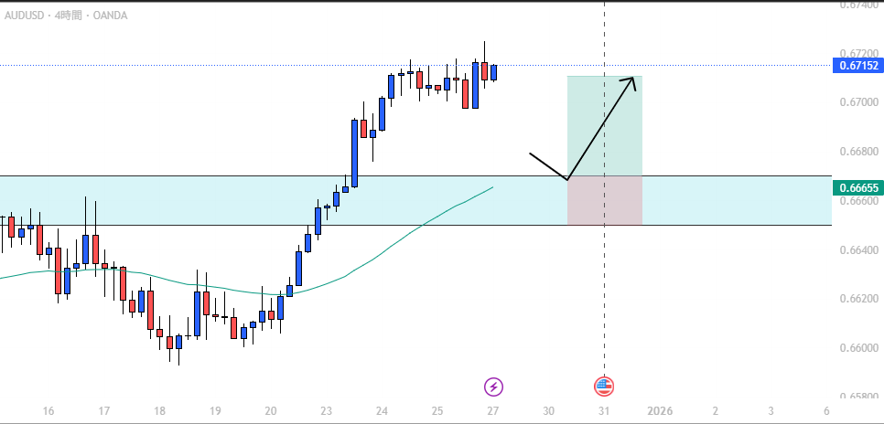
Task: Select the latest blue candle on the chart
Action: (x=494, y=72)
